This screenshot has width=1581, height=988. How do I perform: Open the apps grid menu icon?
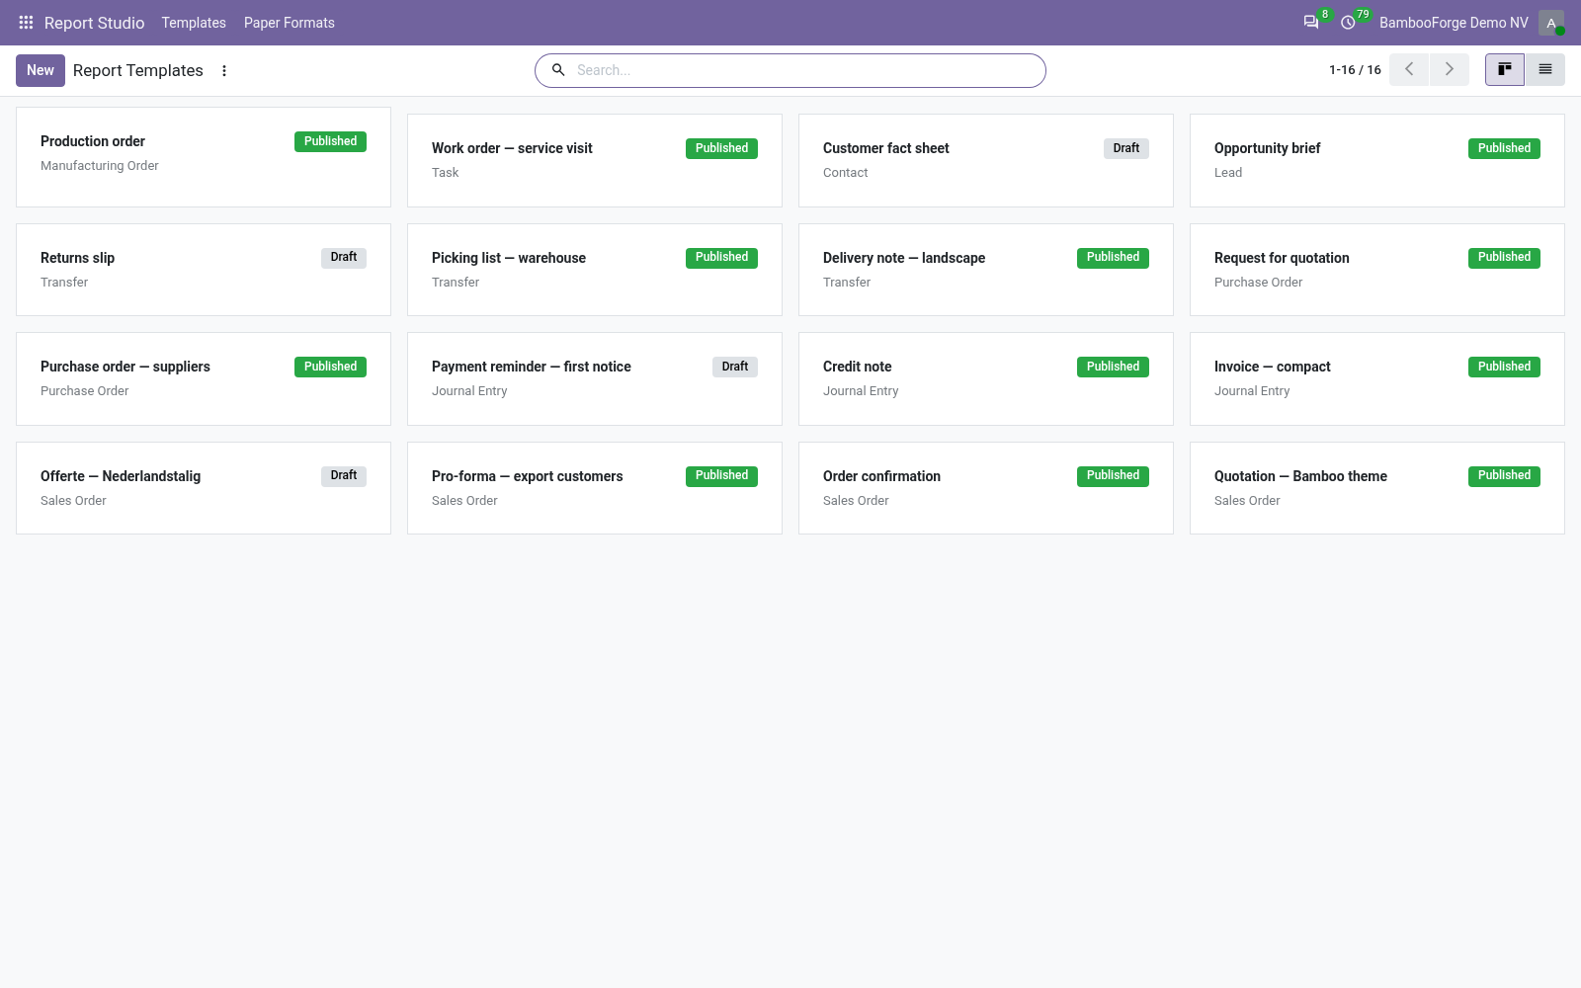26,22
